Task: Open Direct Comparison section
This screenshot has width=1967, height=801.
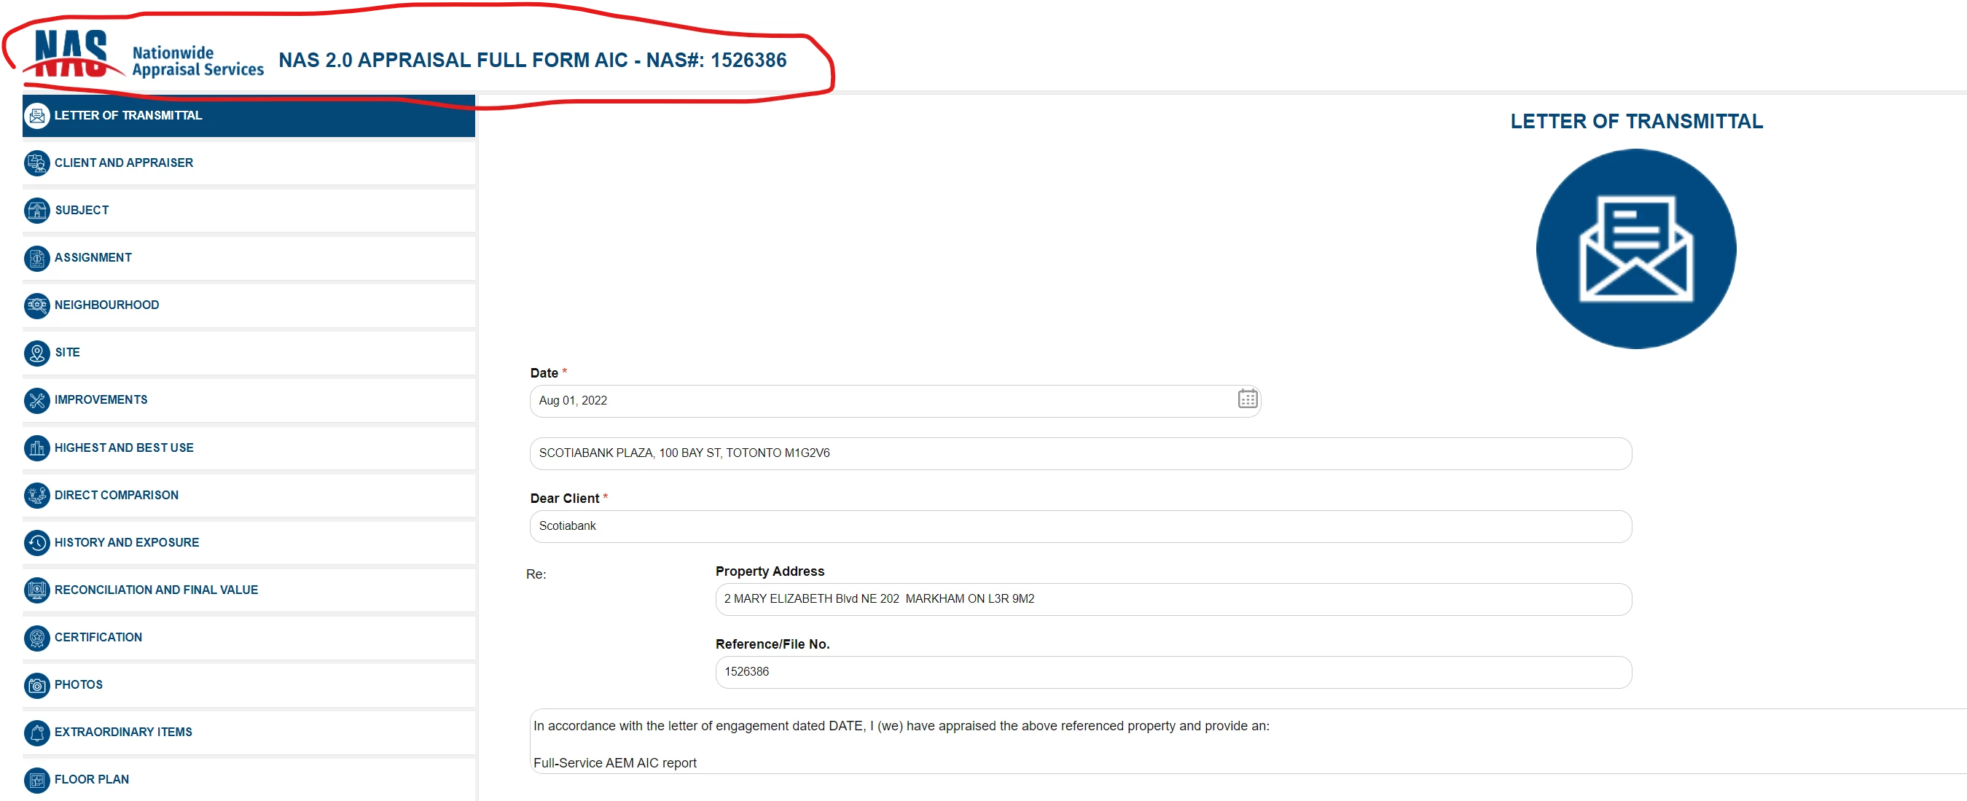Action: tap(116, 496)
